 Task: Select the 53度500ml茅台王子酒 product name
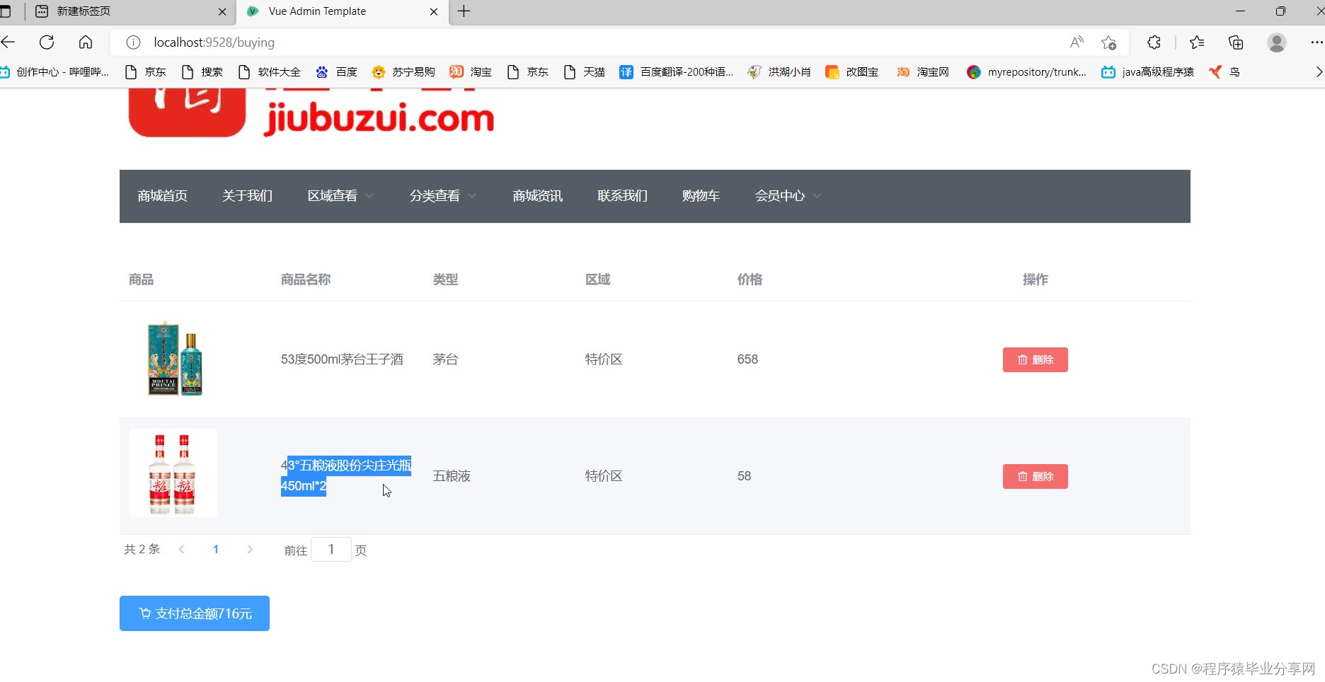pos(342,359)
